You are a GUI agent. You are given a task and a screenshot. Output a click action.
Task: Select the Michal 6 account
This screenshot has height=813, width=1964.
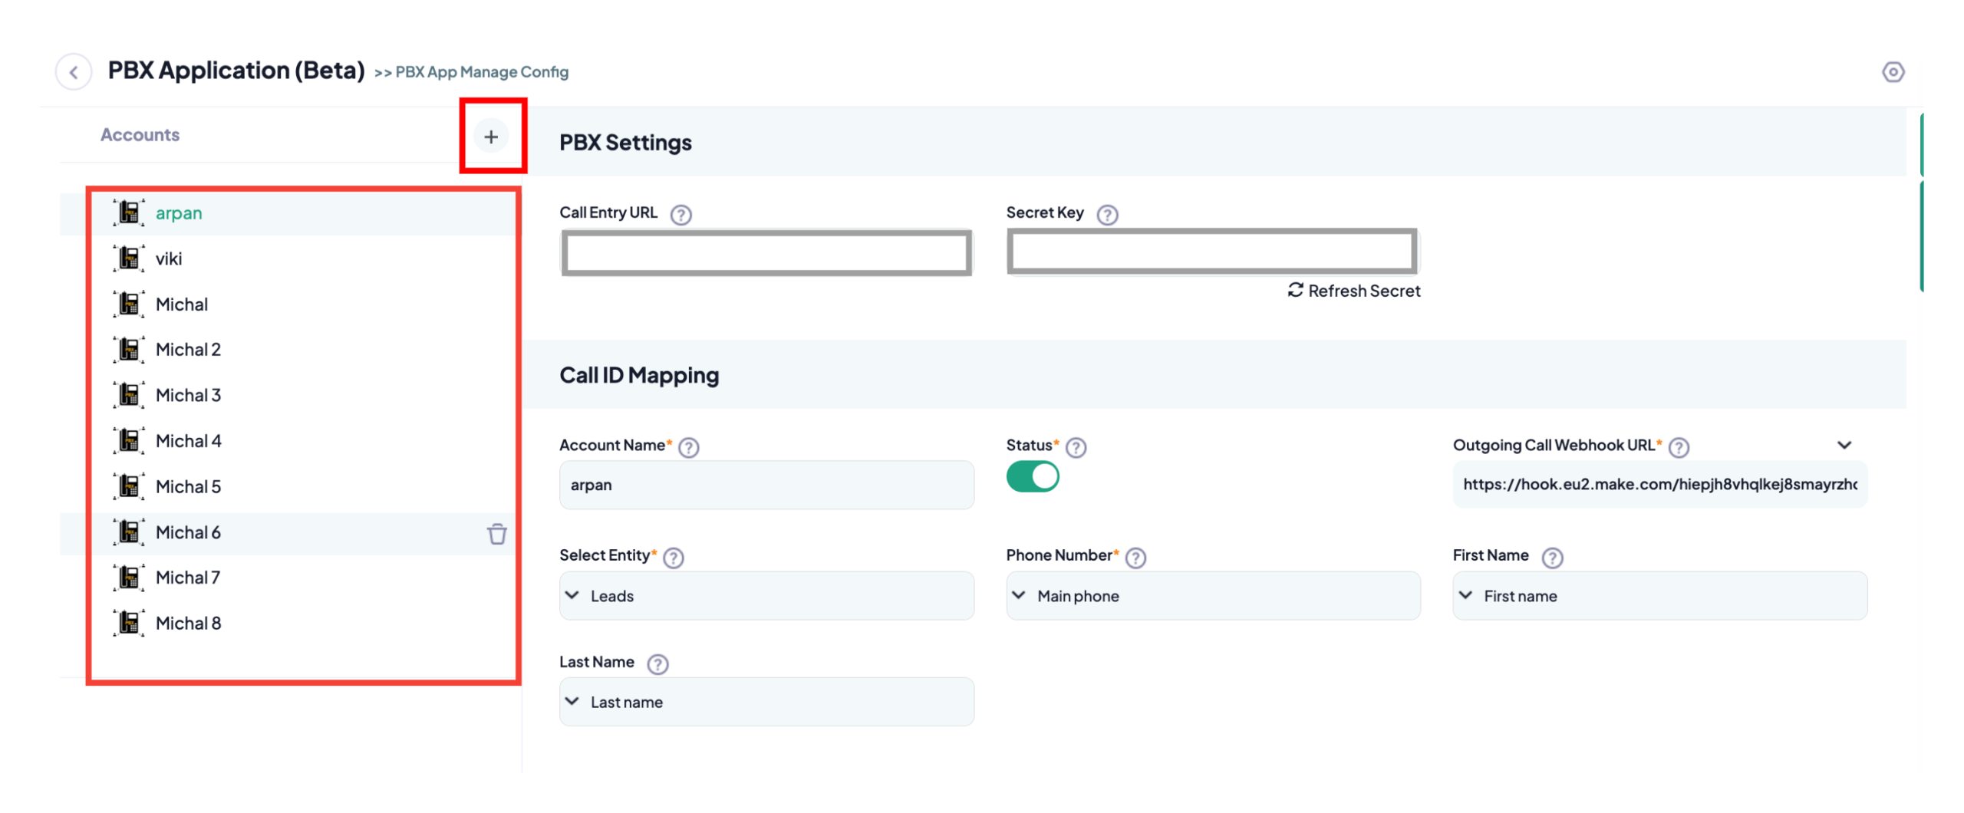coord(291,532)
